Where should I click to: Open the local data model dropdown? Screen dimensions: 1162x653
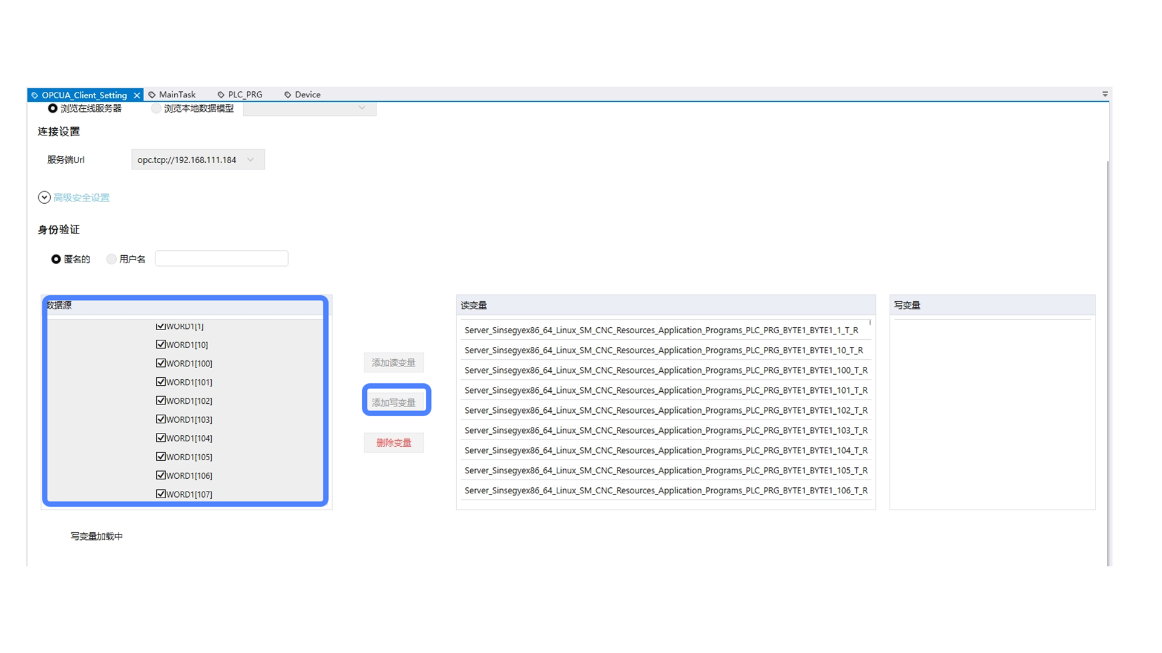pos(362,108)
